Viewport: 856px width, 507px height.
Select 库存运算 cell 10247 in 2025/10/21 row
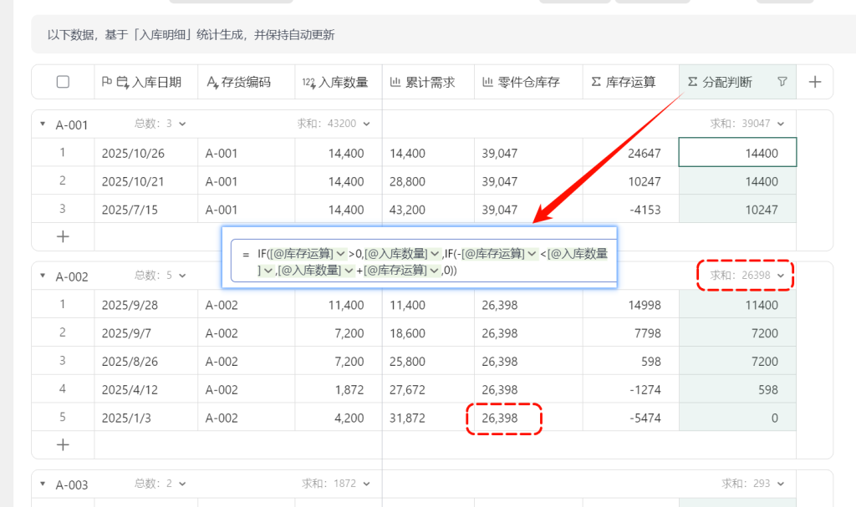pyautogui.click(x=630, y=181)
